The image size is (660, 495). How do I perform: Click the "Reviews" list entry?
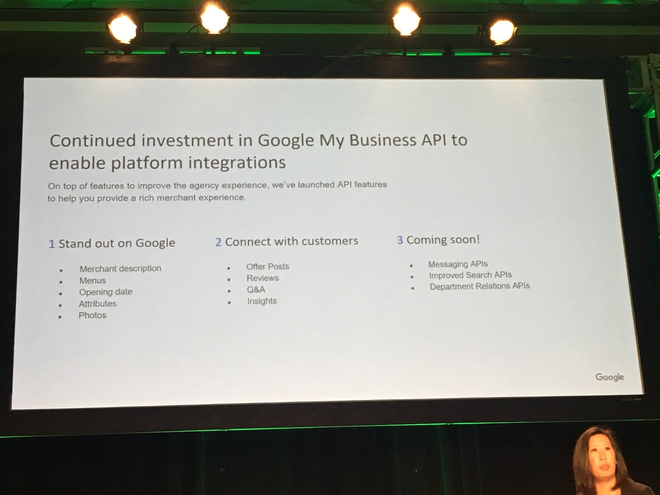263,278
